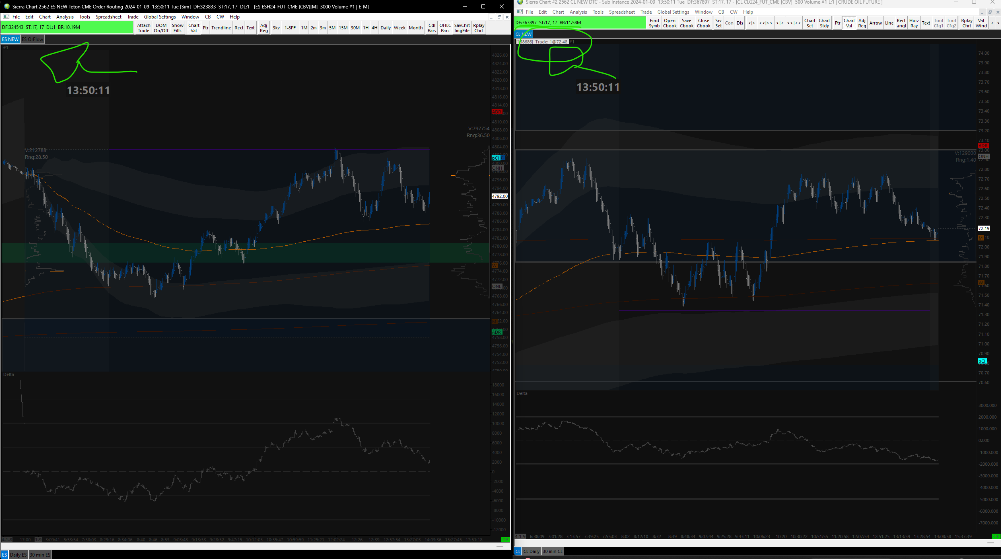Toggle DOM On/Off

161,28
